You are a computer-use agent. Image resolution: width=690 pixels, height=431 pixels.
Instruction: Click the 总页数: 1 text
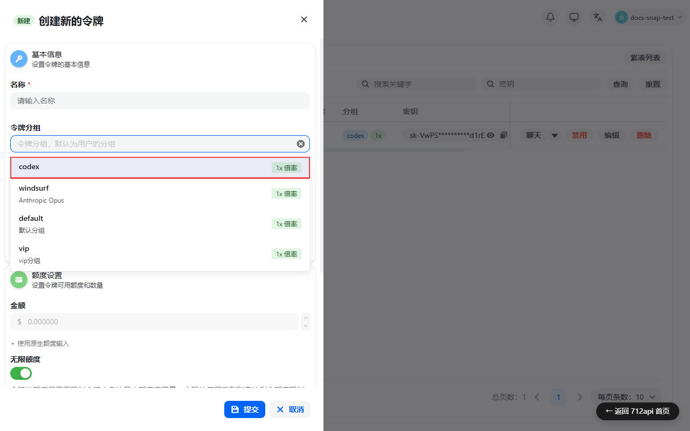coord(509,397)
